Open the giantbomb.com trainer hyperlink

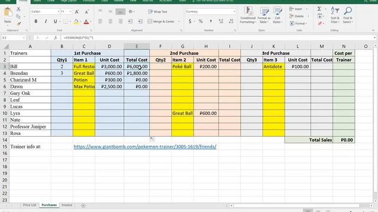click(145, 147)
